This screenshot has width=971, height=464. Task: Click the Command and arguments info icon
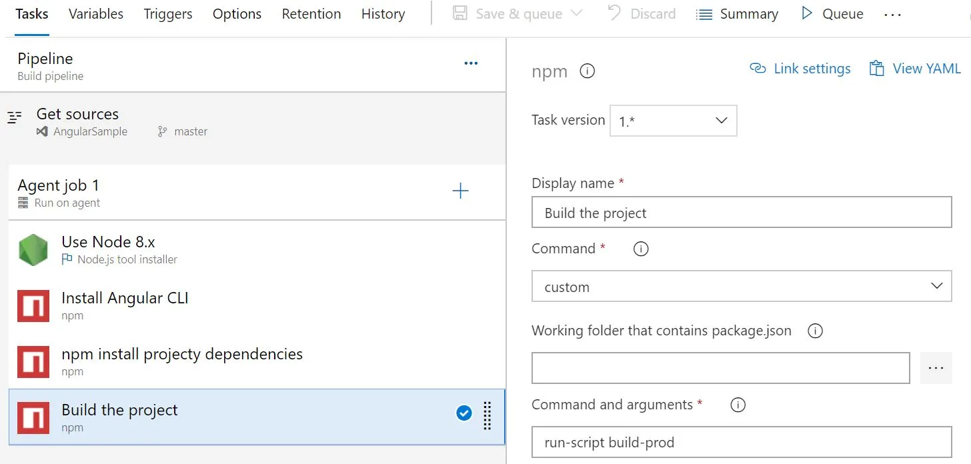[x=738, y=405]
